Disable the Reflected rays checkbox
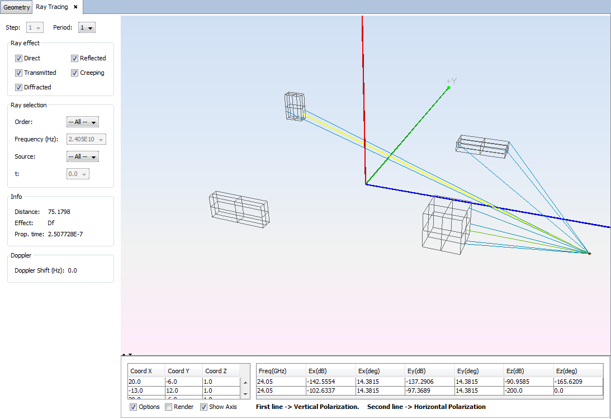The width and height of the screenshot is (611, 419). click(75, 58)
